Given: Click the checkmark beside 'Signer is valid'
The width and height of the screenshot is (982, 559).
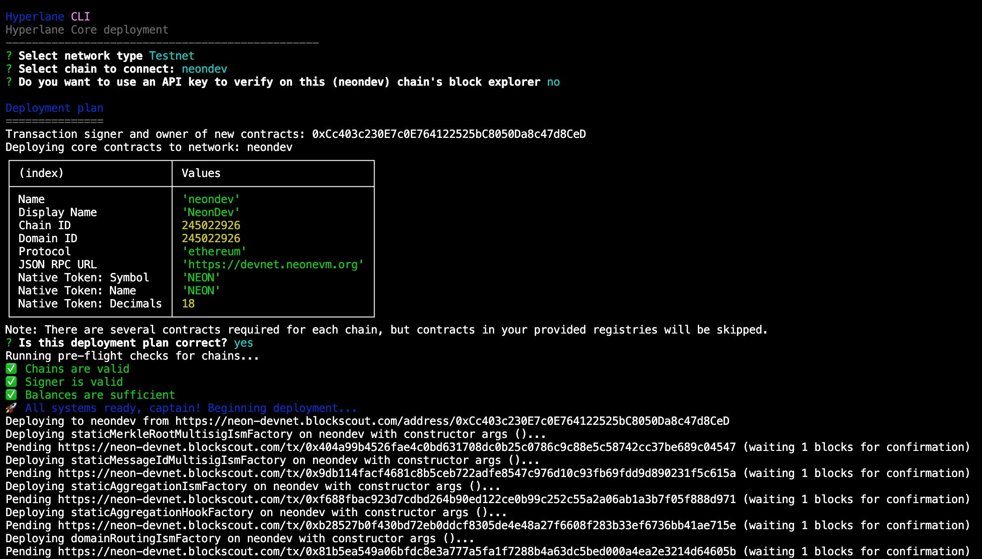Looking at the screenshot, I should [x=11, y=382].
